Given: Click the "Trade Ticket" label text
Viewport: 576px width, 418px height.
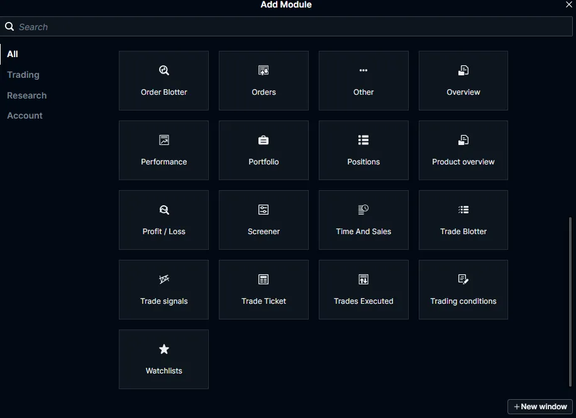Looking at the screenshot, I should [263, 301].
